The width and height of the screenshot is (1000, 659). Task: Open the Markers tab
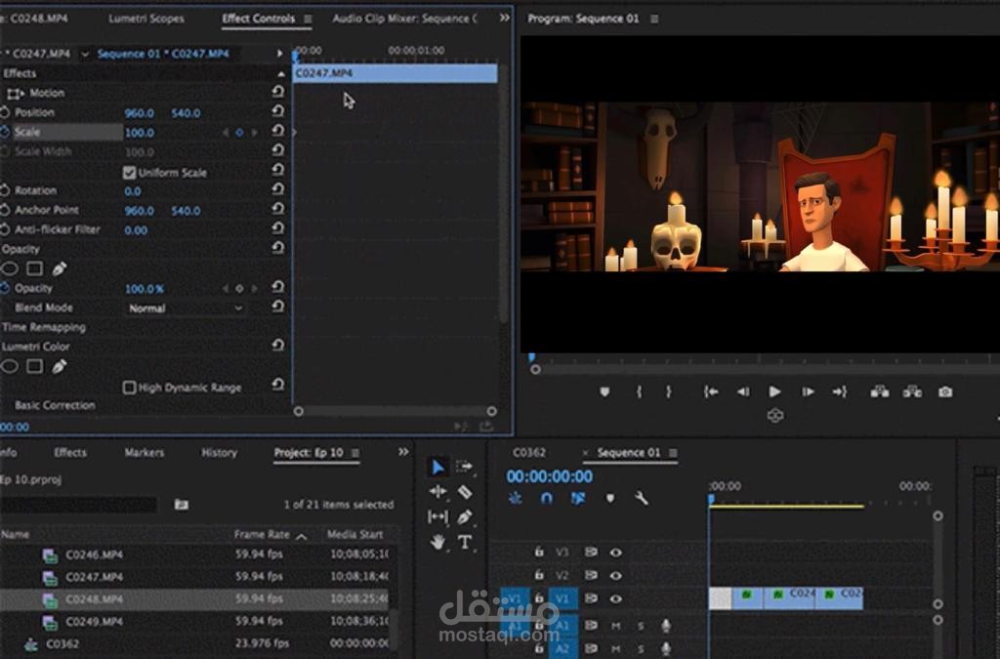(145, 452)
